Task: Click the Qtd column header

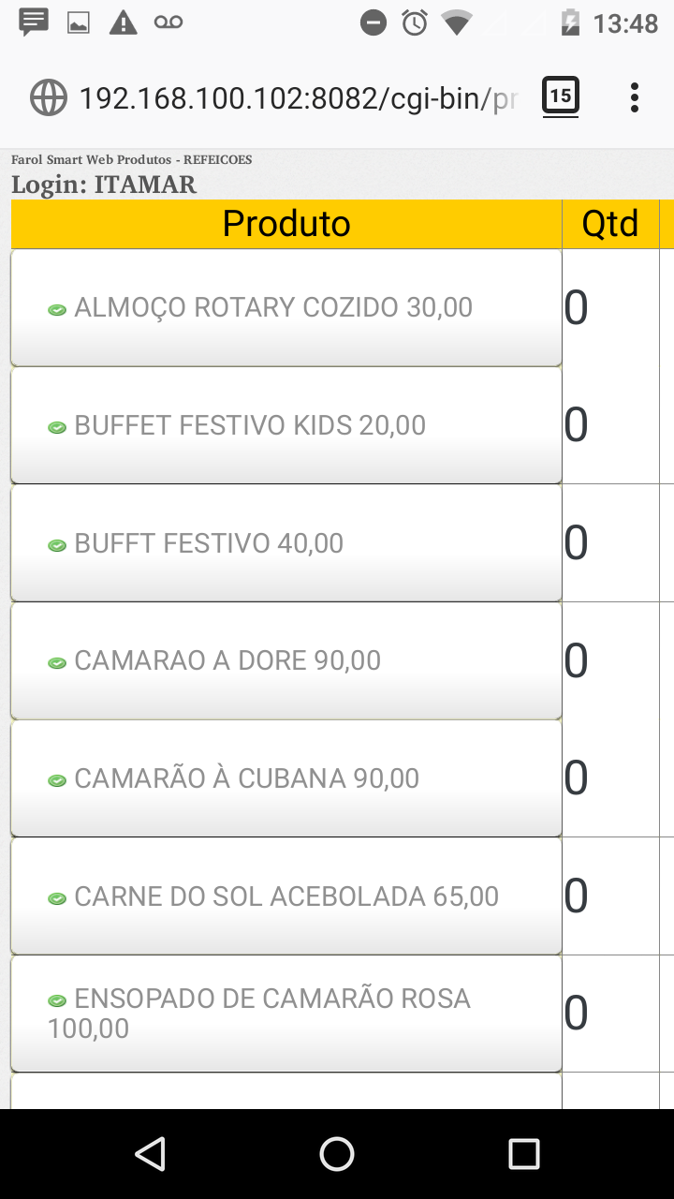Action: [x=610, y=224]
